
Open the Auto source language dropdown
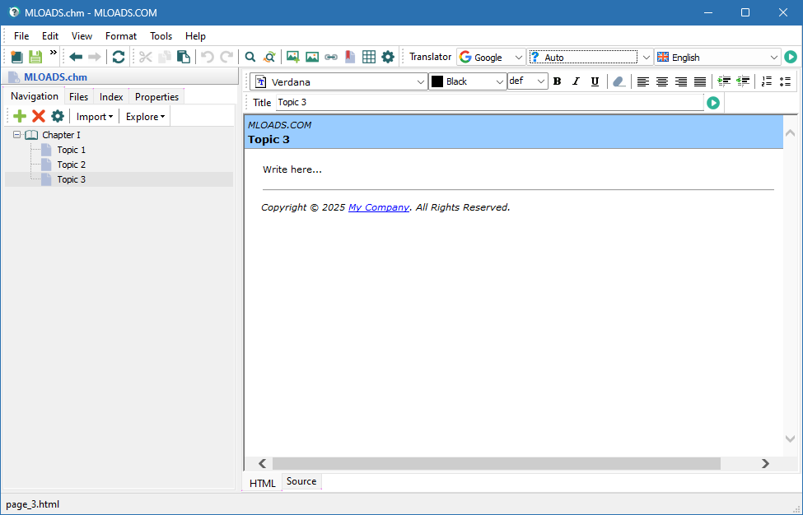tap(591, 58)
